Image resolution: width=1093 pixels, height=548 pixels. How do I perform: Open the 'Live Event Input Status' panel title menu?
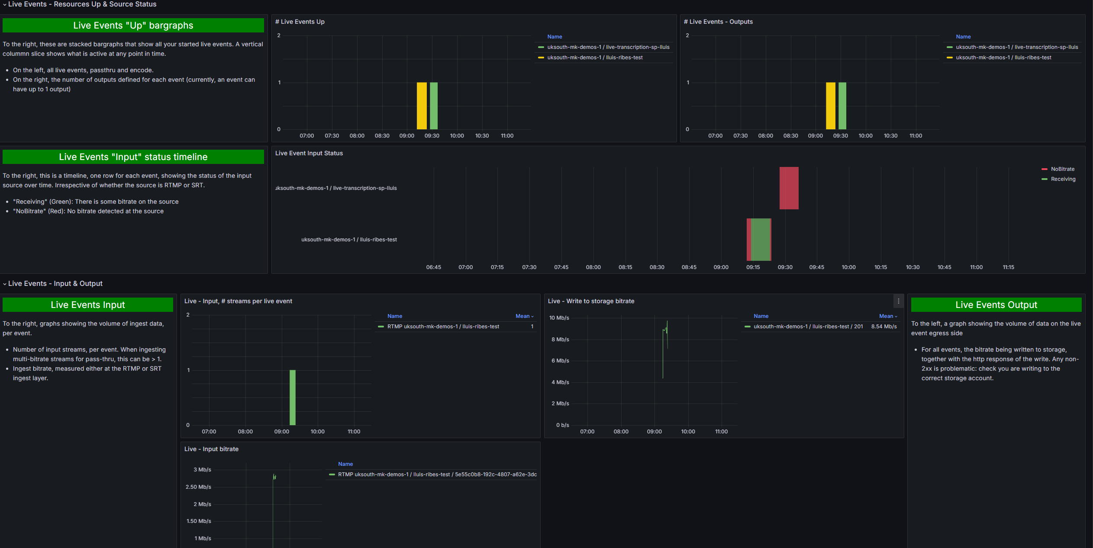coord(309,153)
